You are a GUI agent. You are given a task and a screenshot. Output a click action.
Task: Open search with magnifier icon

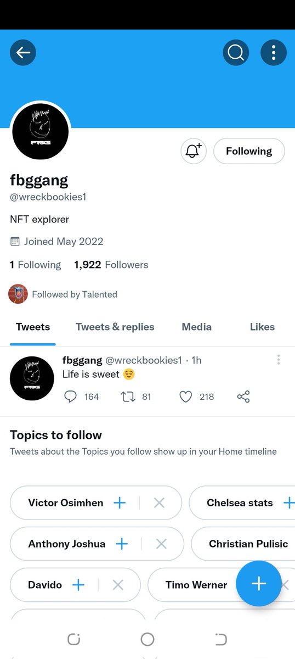pos(236,53)
